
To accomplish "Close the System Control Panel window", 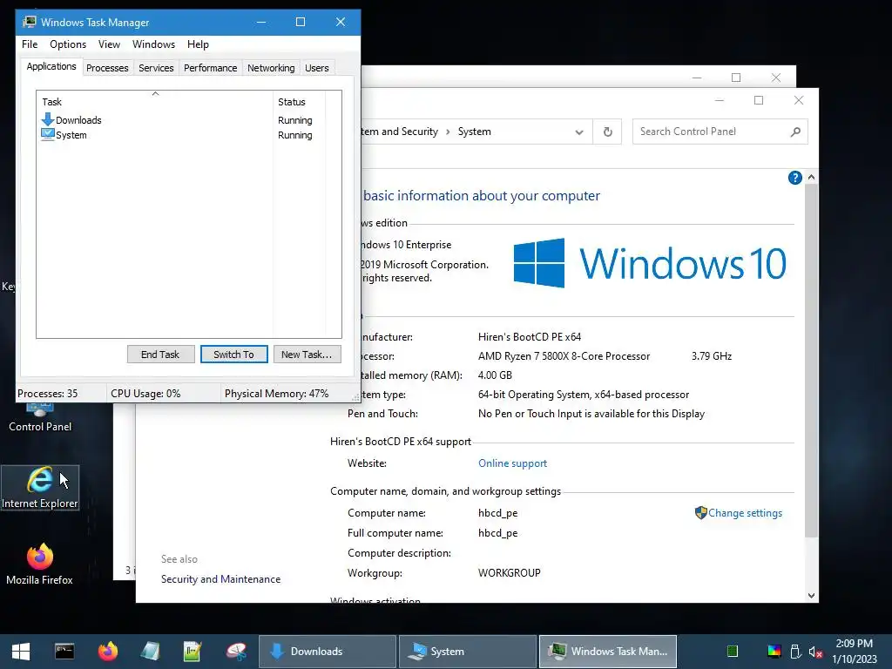I will click(799, 100).
